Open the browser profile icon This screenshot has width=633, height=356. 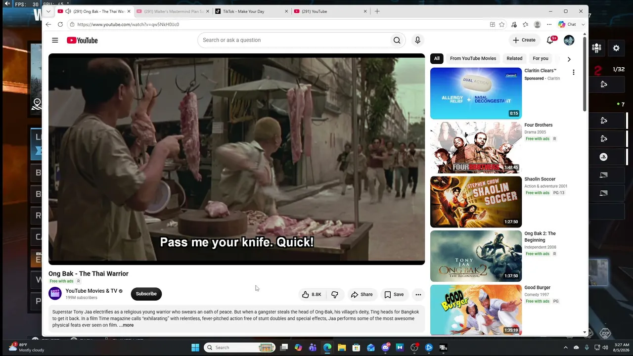point(537,24)
